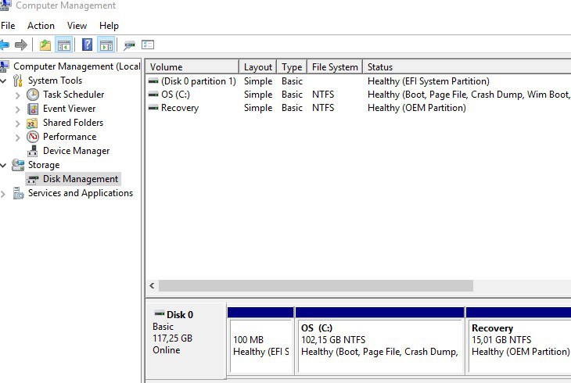Click the Refresh disk toolbar icon

click(x=129, y=45)
